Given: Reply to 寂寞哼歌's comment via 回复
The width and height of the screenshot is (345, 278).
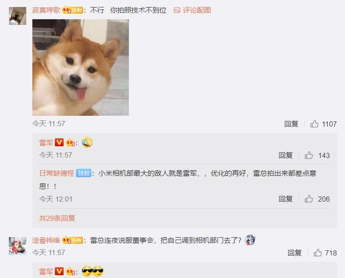Looking at the screenshot, I should pos(291,124).
